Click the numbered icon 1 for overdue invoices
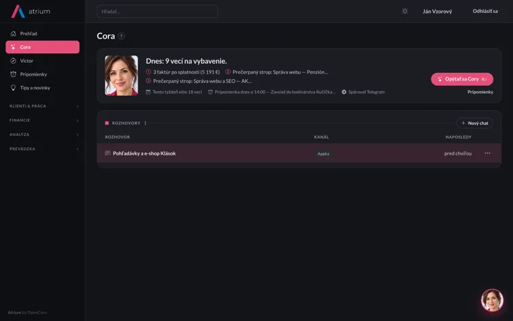This screenshot has width=513, height=321. (x=148, y=72)
